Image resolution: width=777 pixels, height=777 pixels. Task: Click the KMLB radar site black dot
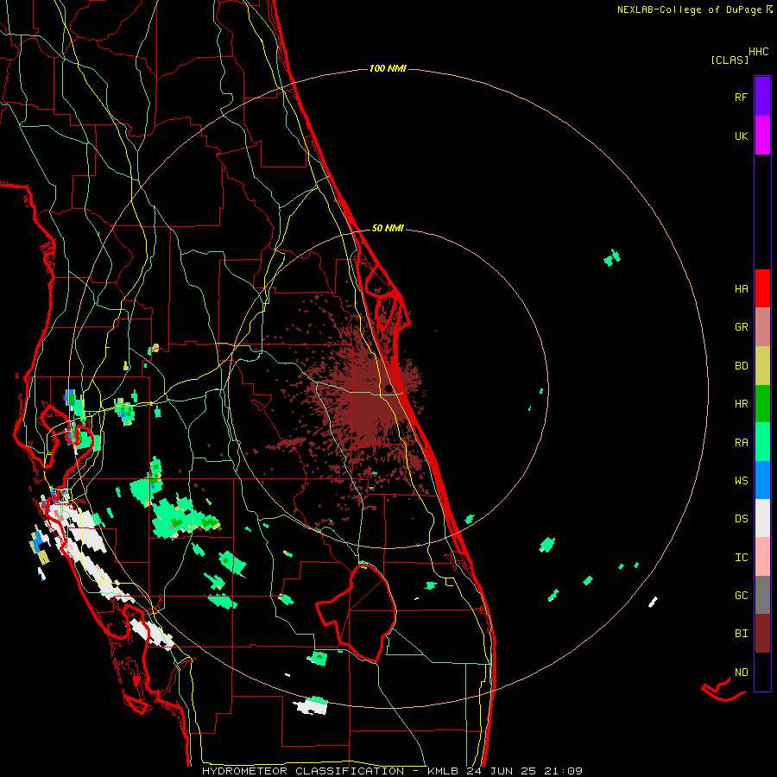point(388,388)
